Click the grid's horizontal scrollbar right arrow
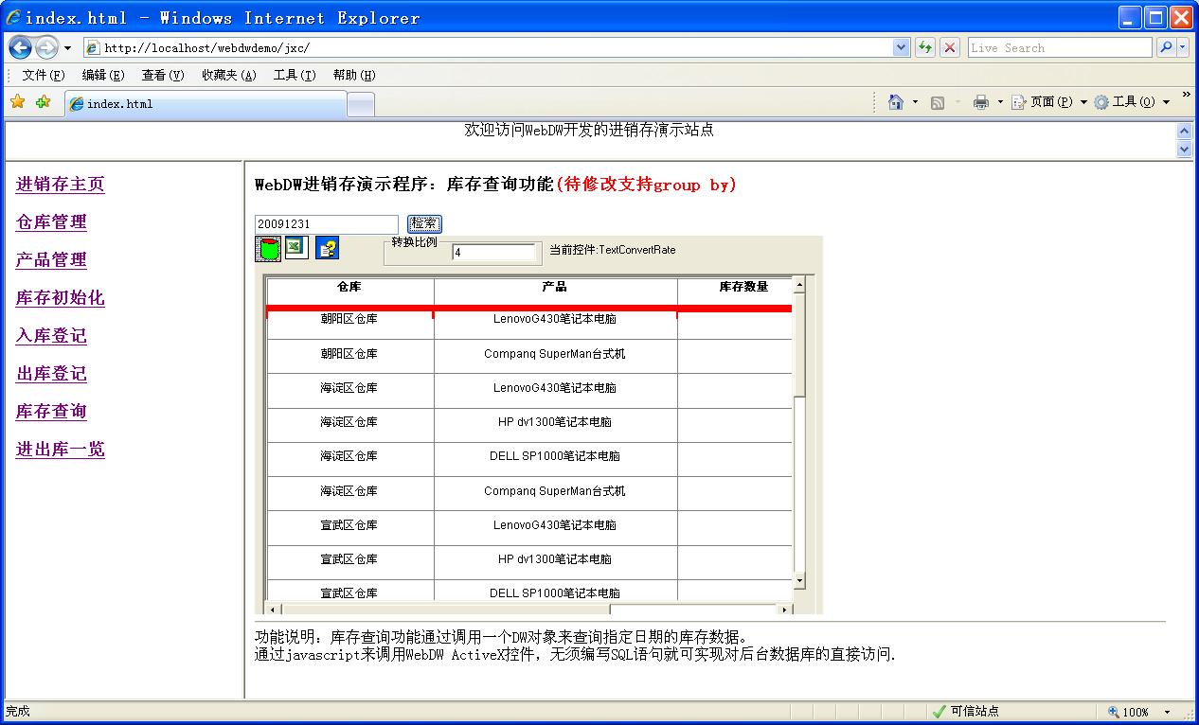 point(784,610)
